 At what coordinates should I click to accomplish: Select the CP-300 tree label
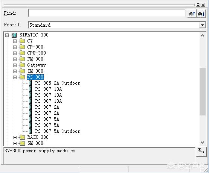pos(35,47)
